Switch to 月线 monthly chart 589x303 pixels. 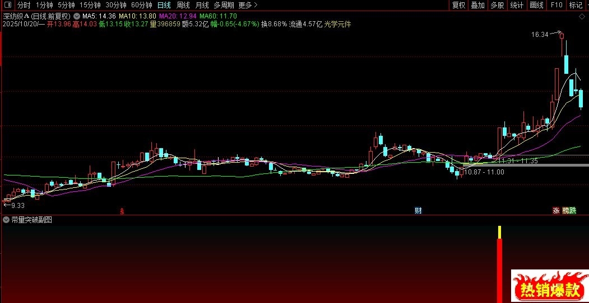[x=202, y=5]
